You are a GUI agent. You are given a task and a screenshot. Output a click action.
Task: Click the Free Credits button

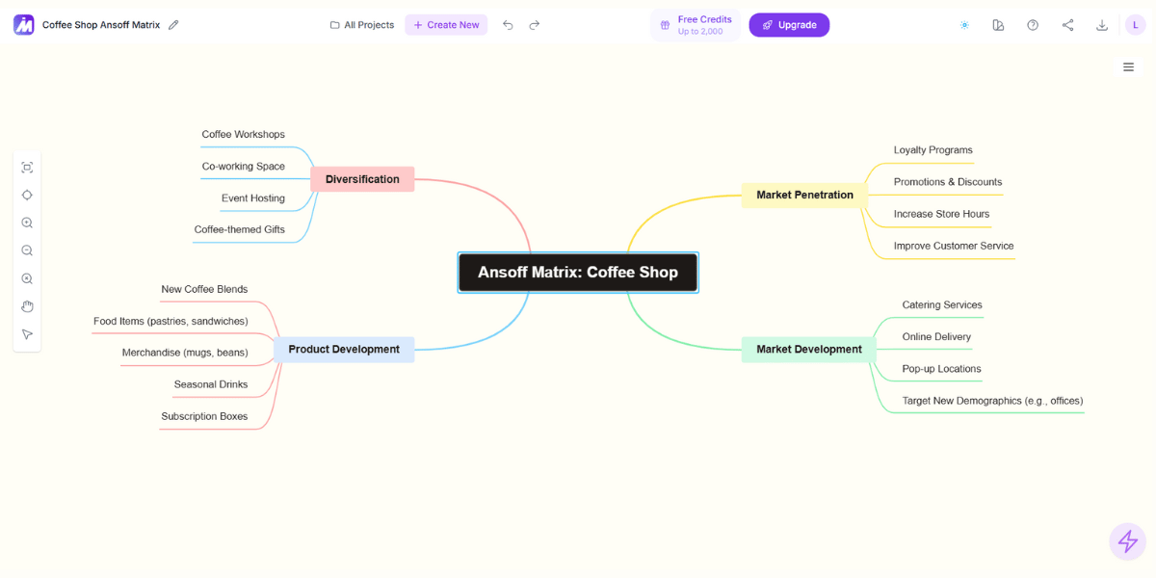695,24
